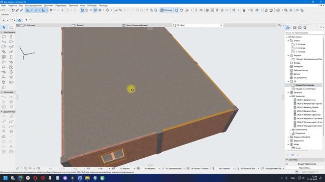Screen dimensions: 325x182
Task: Select the Railing tool
Action: 11,52
